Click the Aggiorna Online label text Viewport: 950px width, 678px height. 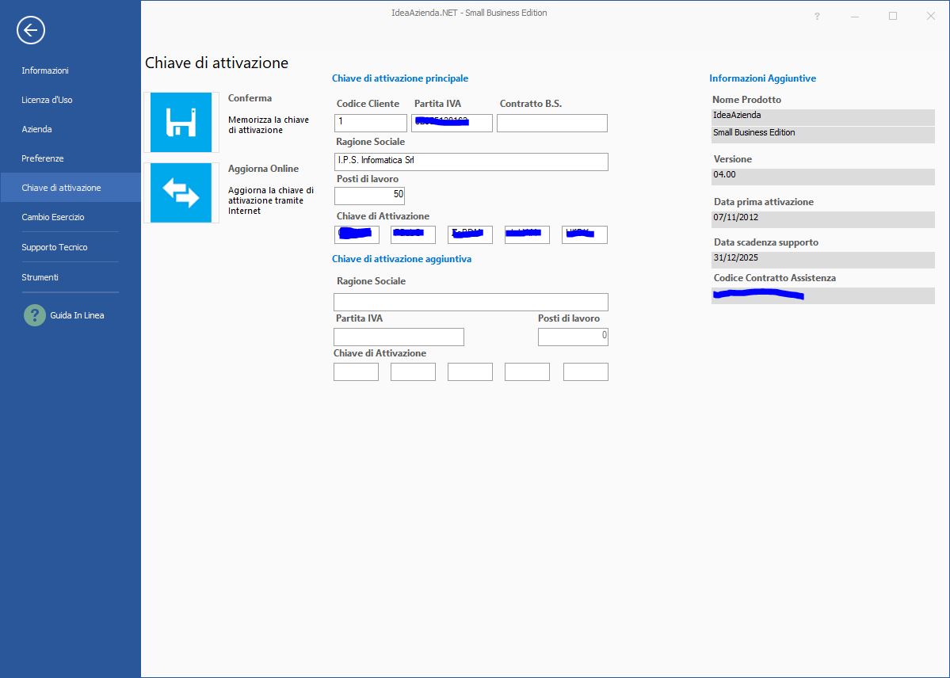(x=263, y=169)
